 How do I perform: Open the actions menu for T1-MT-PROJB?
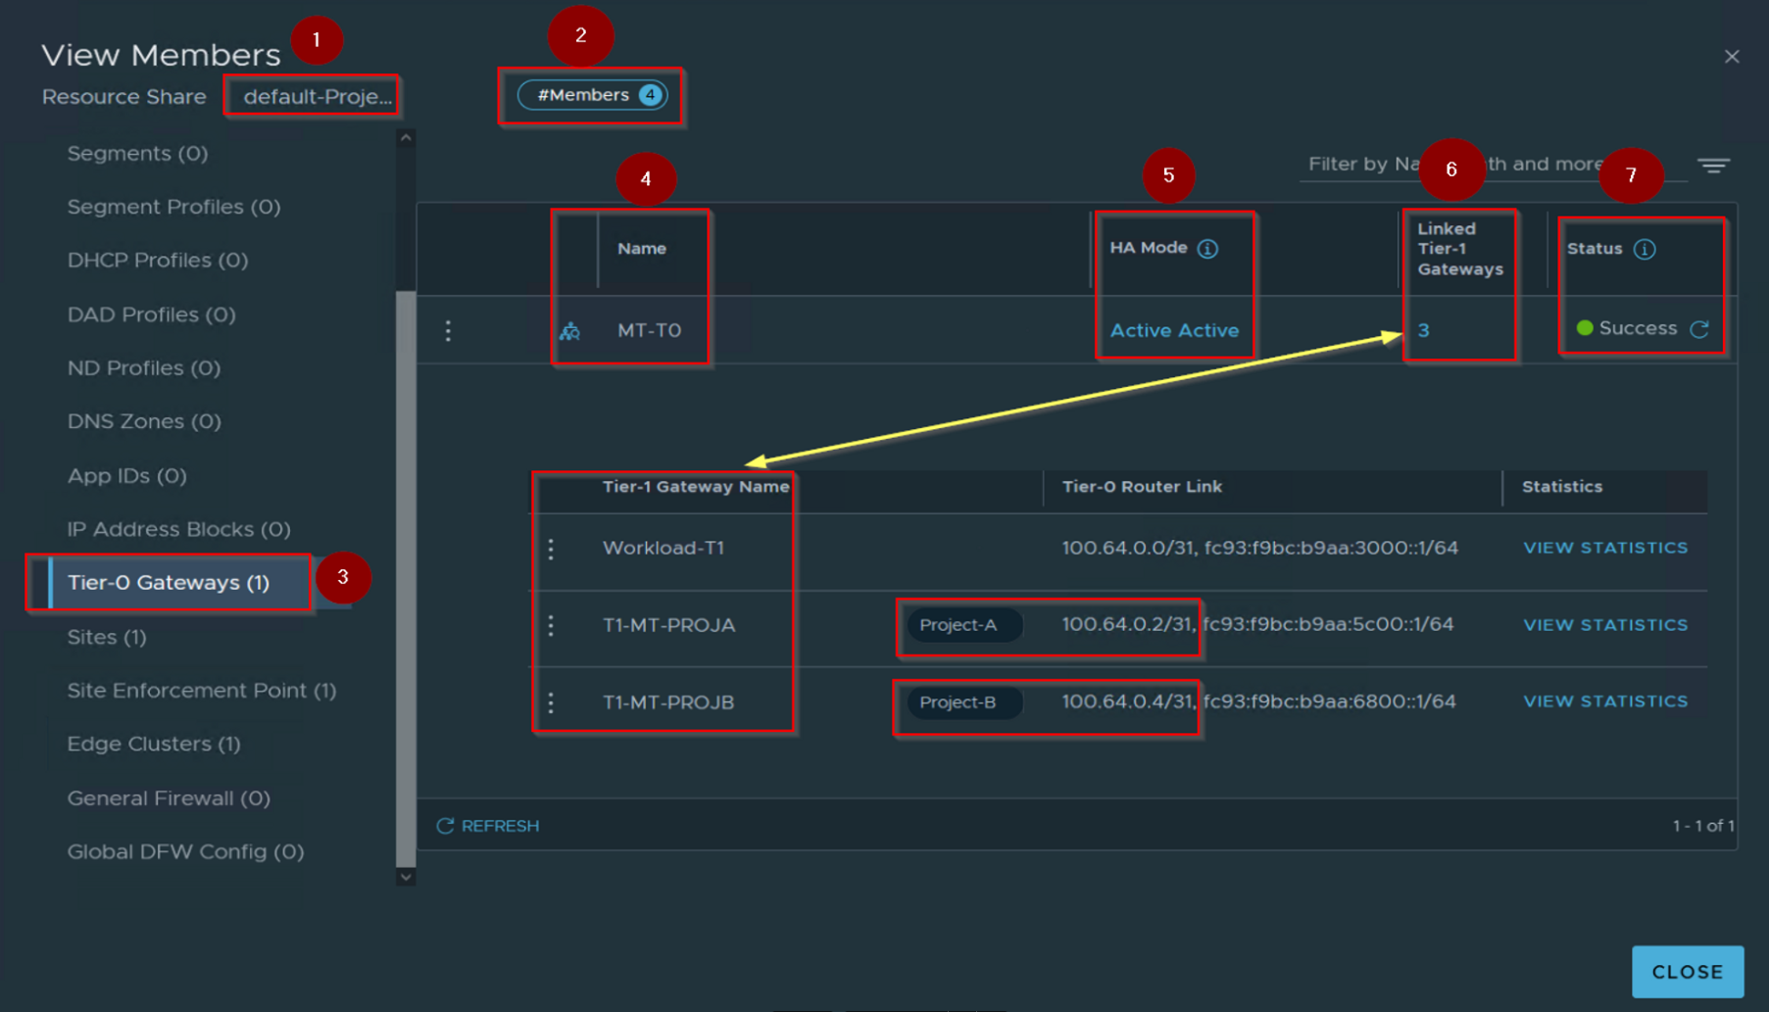point(551,702)
